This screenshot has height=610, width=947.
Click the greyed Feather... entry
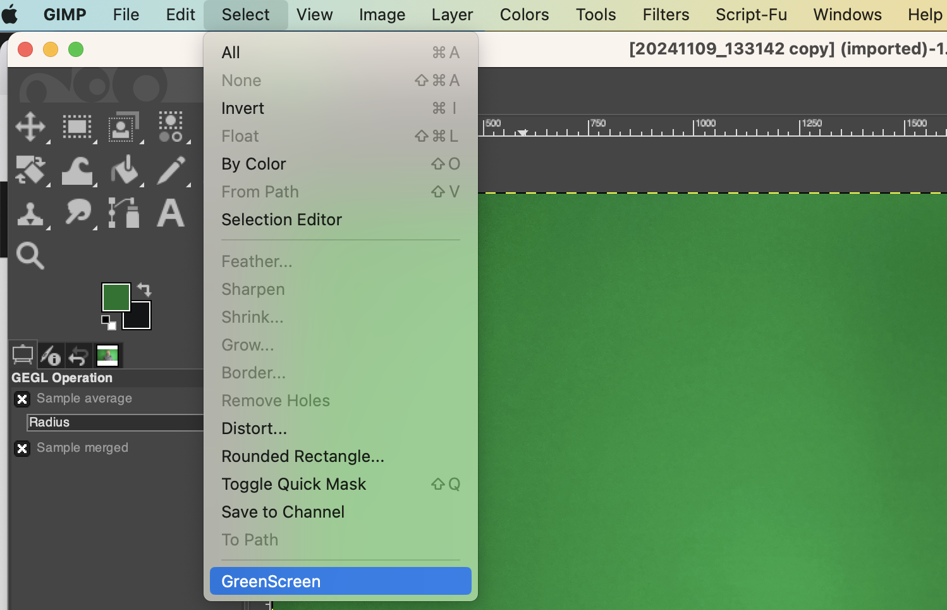click(341, 261)
